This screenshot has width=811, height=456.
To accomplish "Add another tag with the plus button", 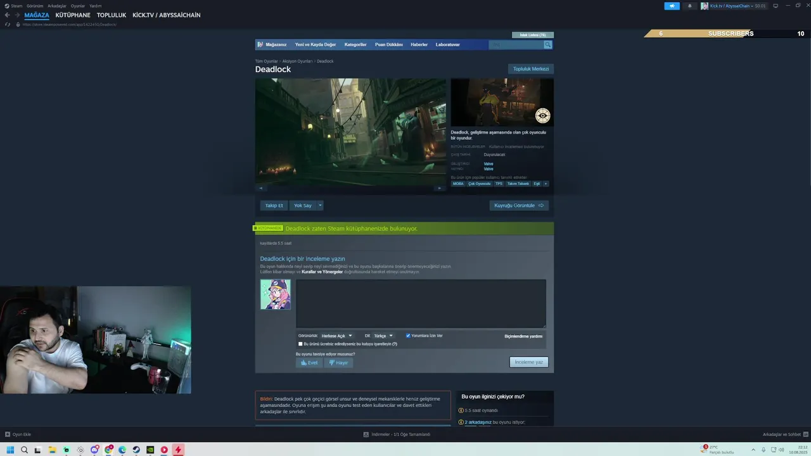I will tap(546, 184).
